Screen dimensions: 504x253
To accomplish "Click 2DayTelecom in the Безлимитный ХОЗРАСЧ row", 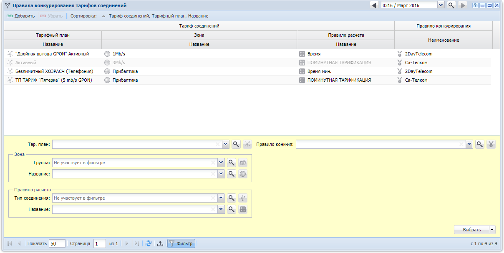I will (419, 71).
